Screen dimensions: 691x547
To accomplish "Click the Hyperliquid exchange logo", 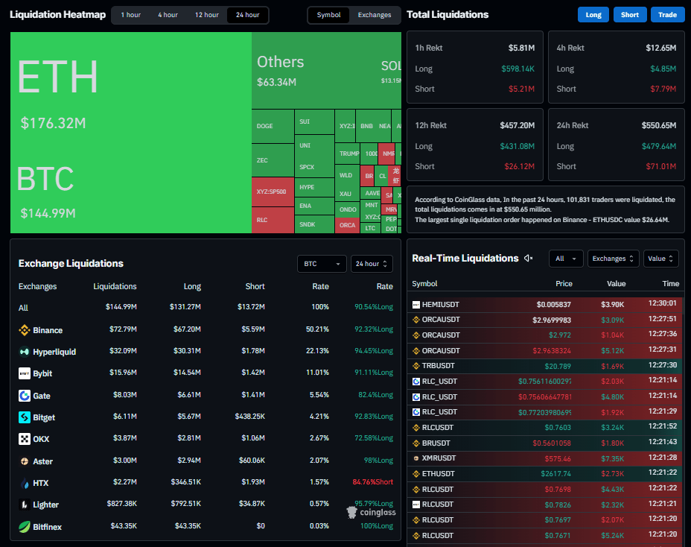I will [25, 352].
